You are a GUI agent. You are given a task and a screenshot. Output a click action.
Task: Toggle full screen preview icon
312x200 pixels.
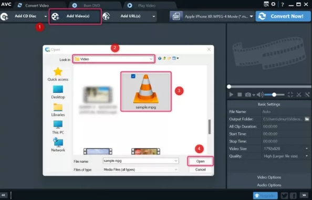click(290, 94)
